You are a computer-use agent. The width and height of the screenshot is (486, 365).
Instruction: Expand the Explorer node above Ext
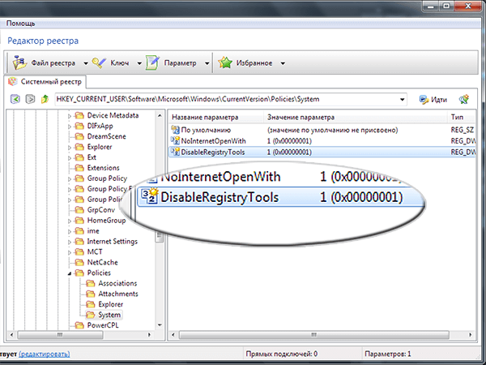70,148
